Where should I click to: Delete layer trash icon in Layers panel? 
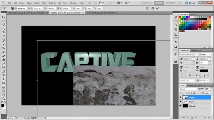[209, 118]
